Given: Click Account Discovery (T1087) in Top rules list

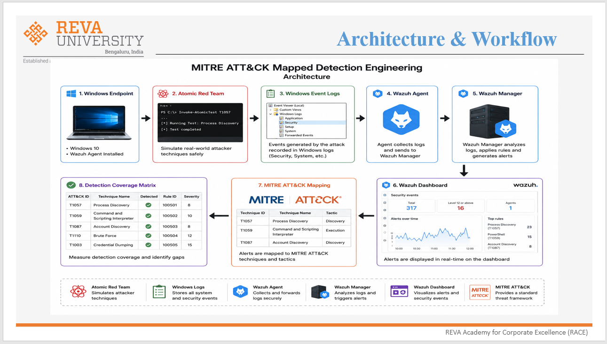Looking at the screenshot, I should [510, 246].
